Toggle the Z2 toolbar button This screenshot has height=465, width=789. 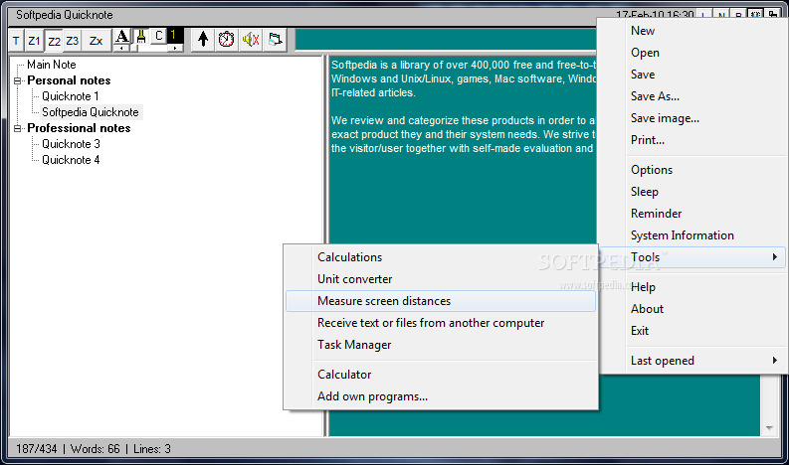54,41
